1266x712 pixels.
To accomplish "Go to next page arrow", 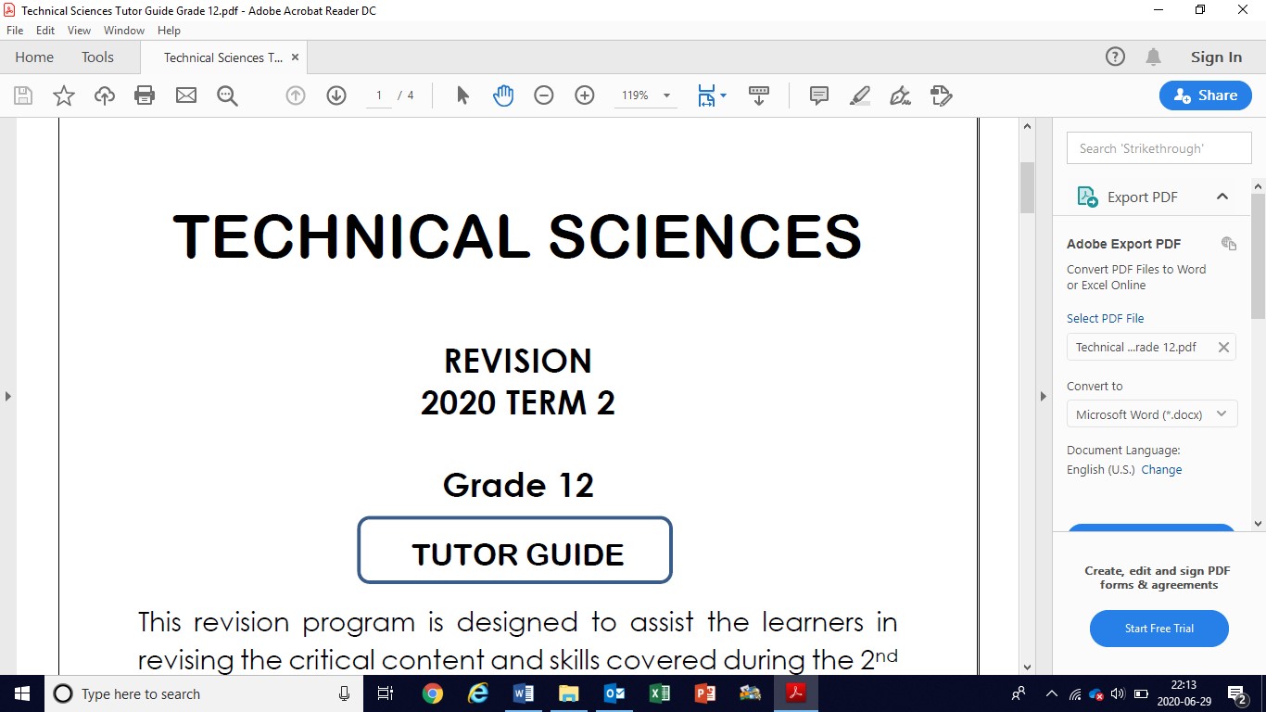I will click(x=336, y=95).
